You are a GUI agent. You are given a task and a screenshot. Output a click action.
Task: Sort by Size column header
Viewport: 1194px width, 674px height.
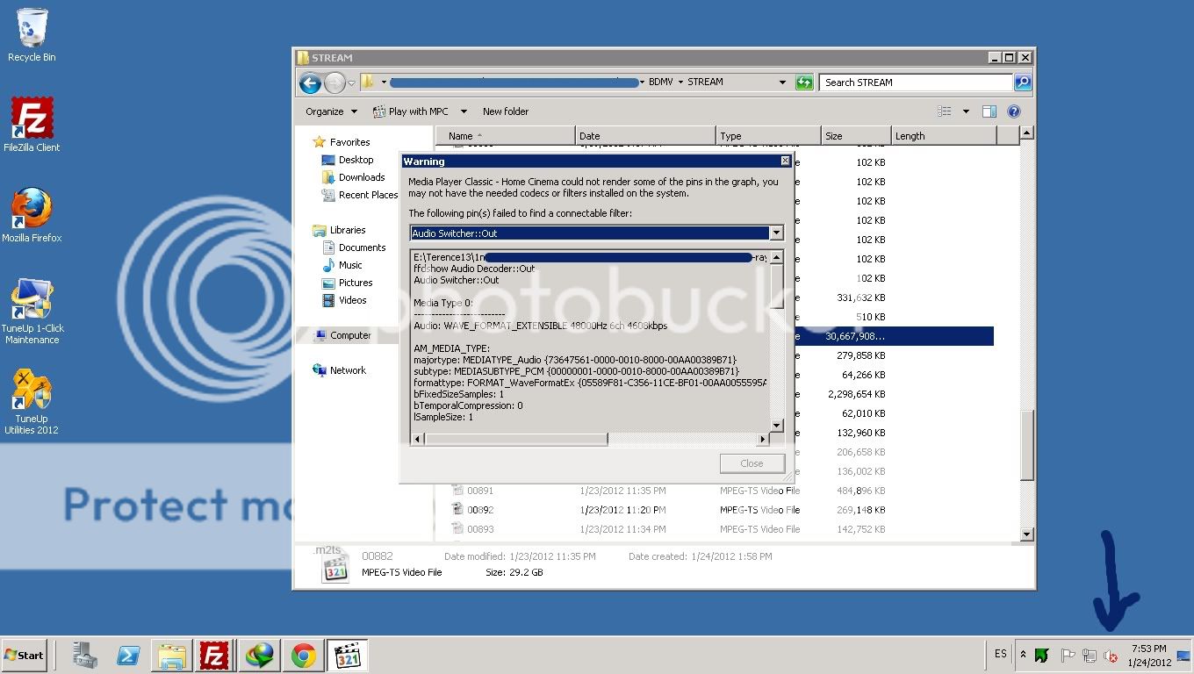856,136
